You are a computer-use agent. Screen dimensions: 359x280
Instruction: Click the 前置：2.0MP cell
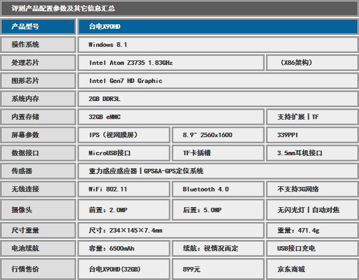124,210
